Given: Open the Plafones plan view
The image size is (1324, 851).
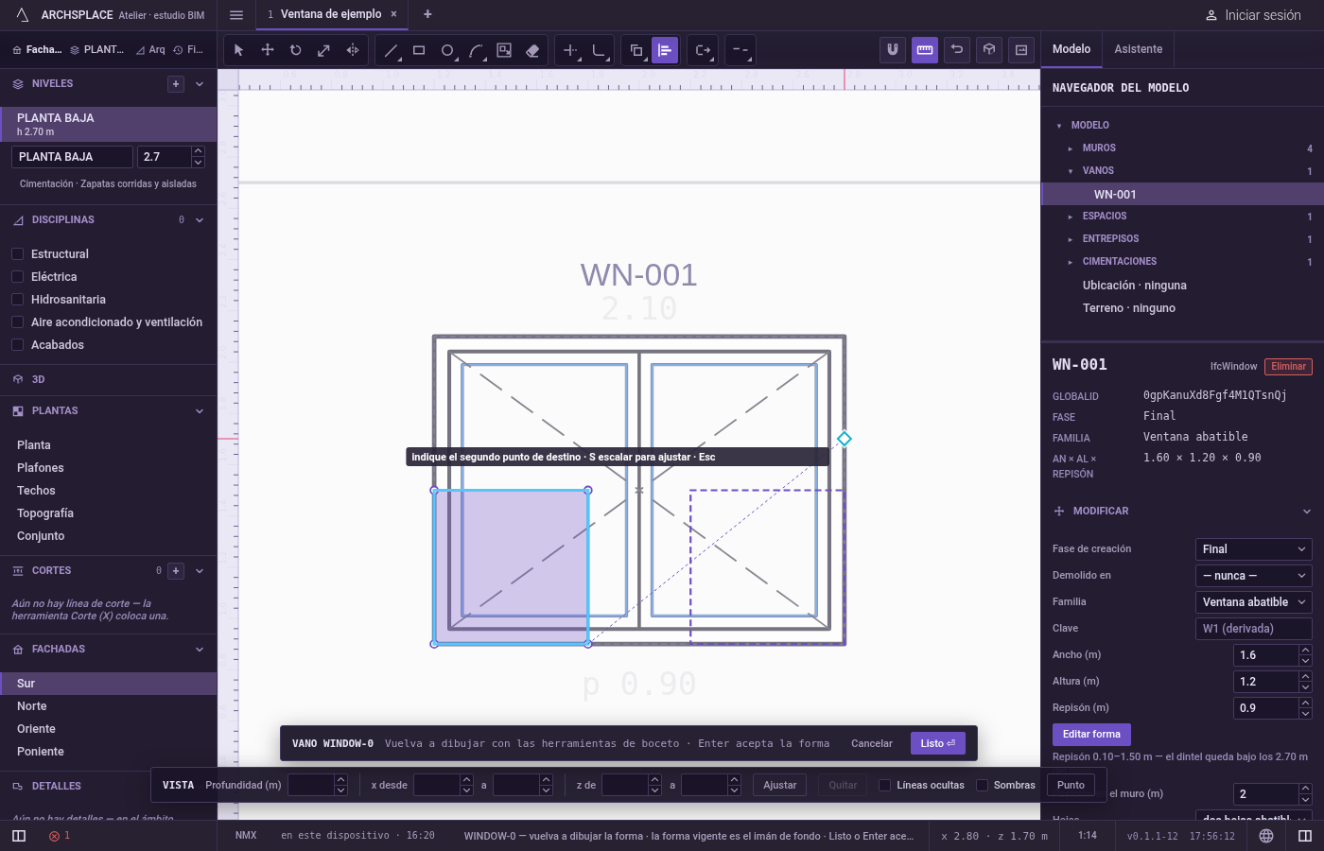Looking at the screenshot, I should tap(41, 468).
